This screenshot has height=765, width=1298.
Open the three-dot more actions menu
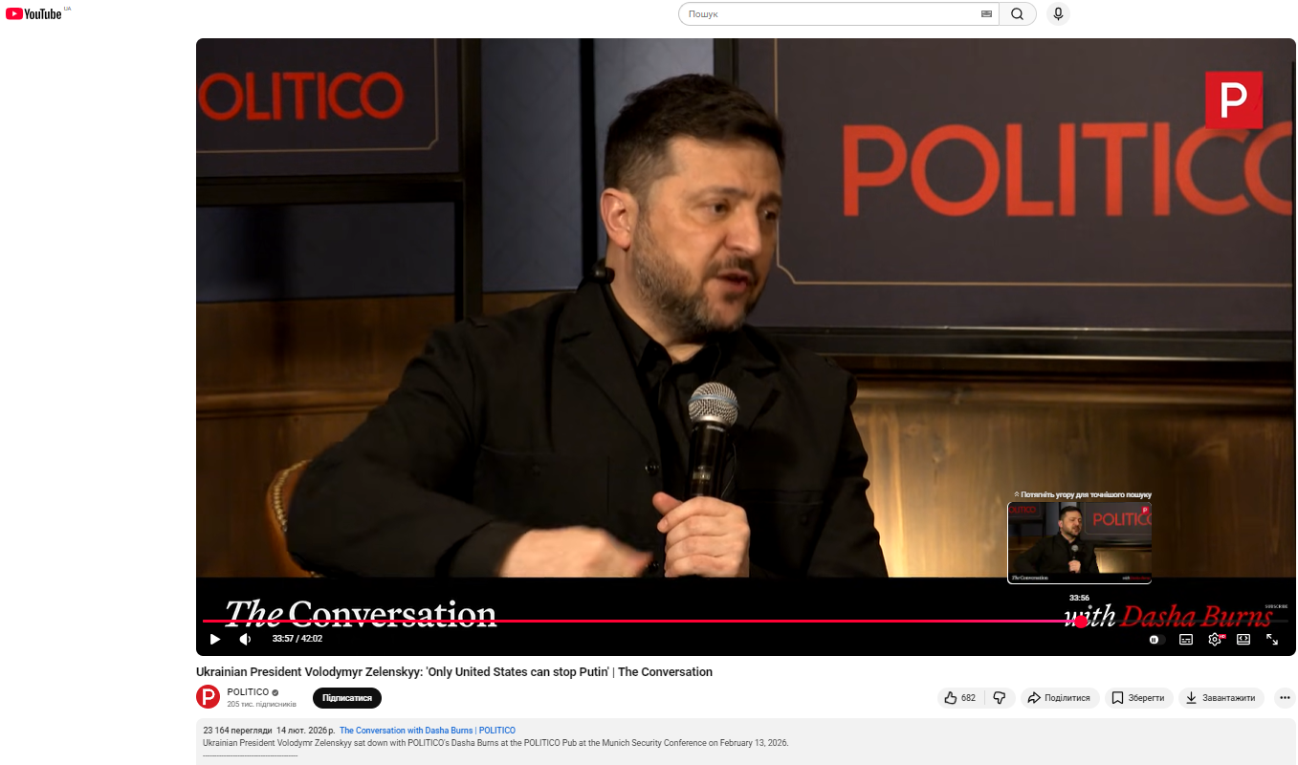[x=1285, y=698]
